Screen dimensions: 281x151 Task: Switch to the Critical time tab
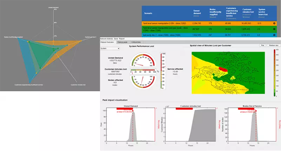138,42
